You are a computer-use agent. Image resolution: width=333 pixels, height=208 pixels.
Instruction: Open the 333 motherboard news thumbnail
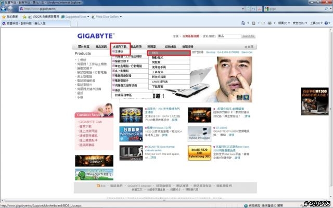131,115
